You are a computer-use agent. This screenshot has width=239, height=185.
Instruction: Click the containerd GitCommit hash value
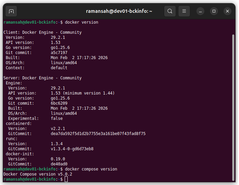click(98, 134)
